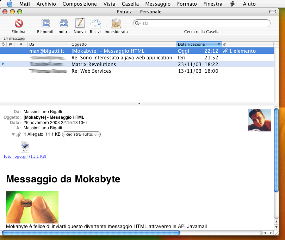Click the Registra Tutto... button

[x=81, y=134]
